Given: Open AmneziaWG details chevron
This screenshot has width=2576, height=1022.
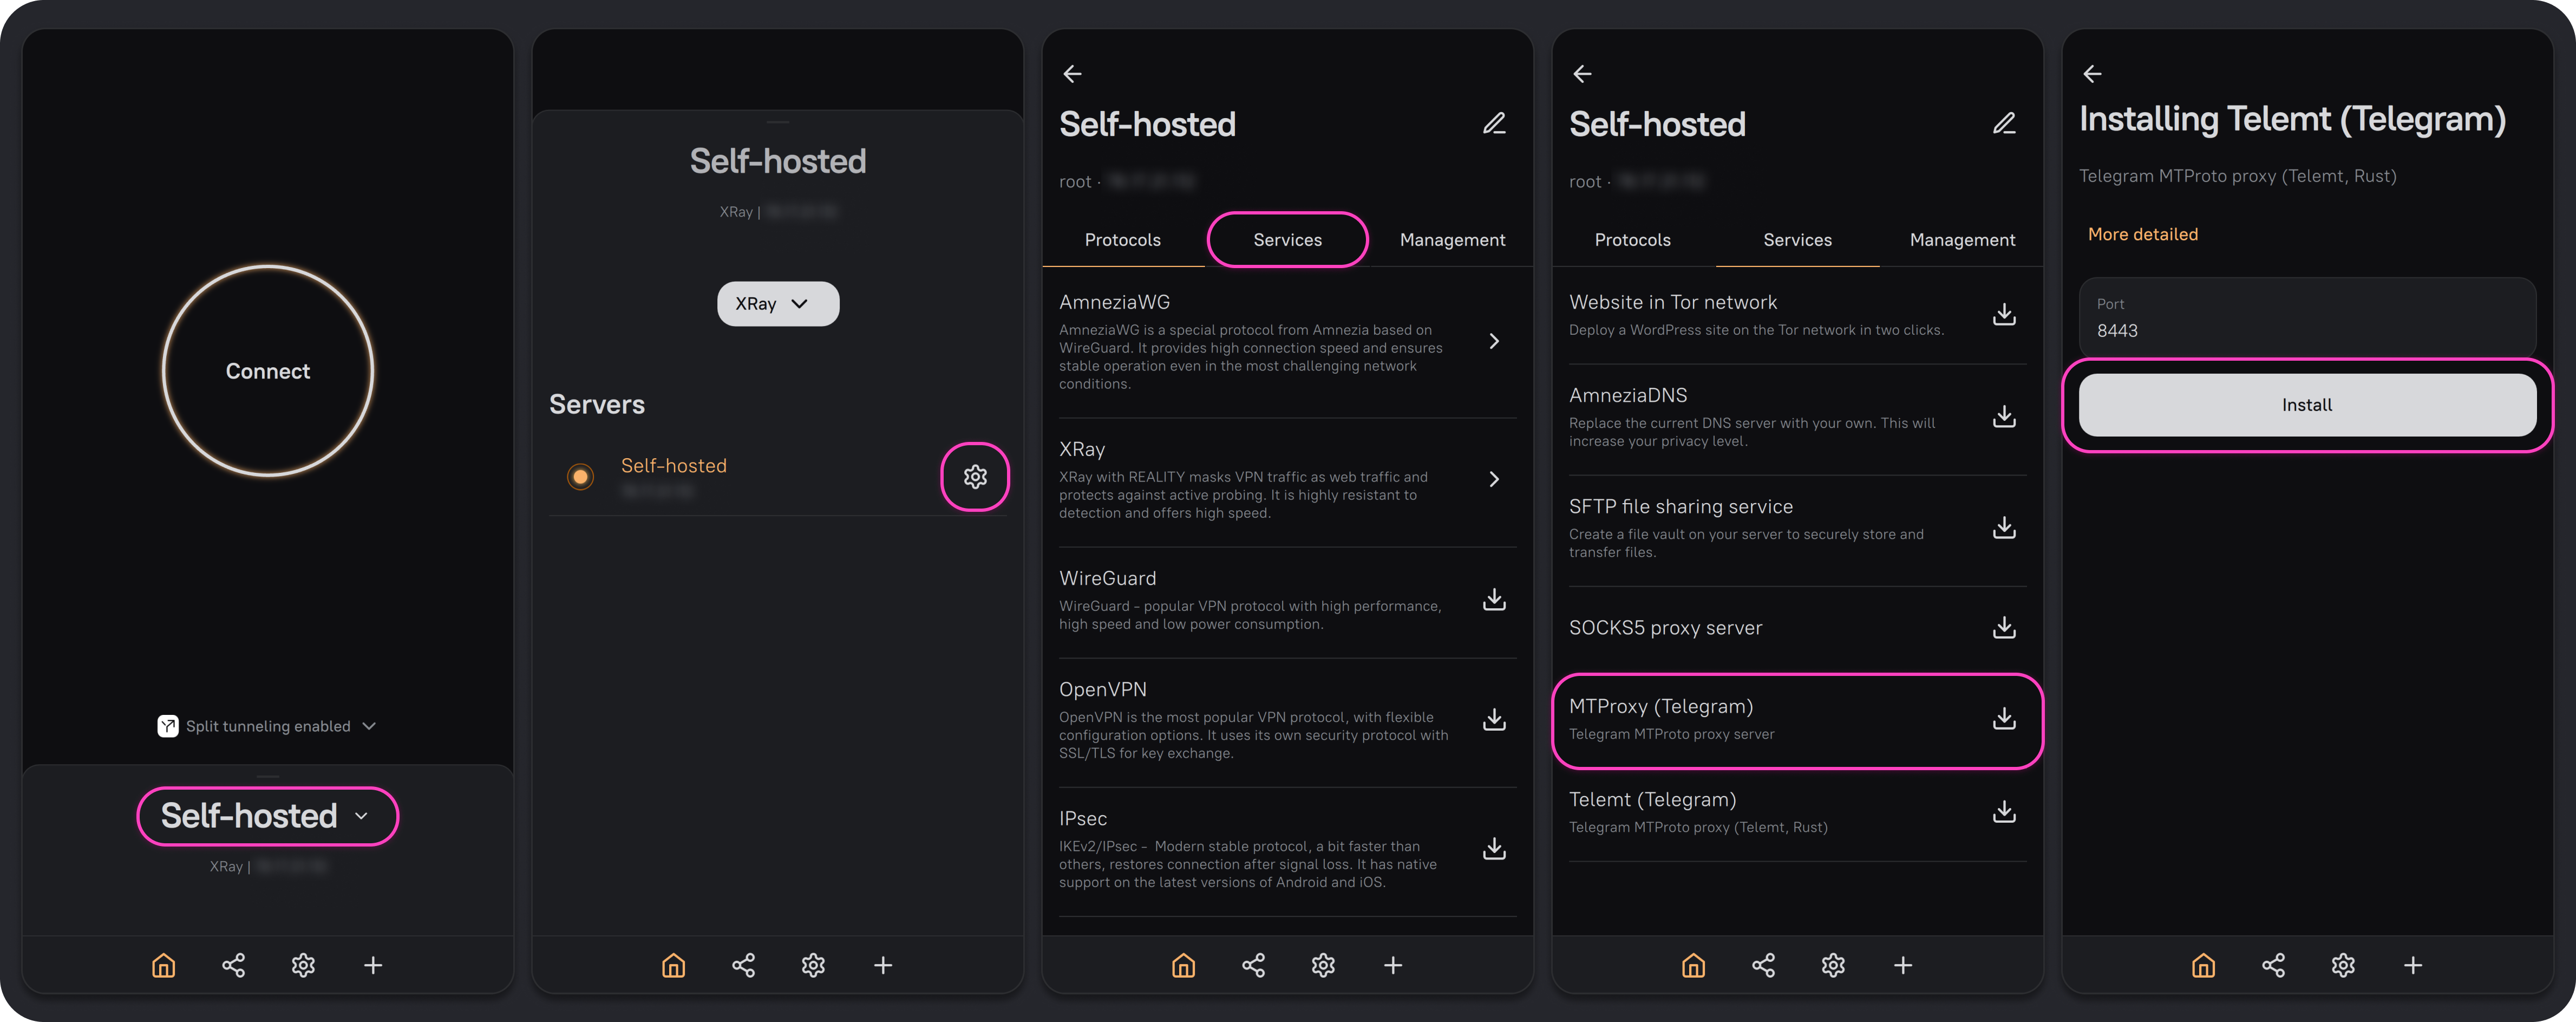Looking at the screenshot, I should click(1494, 342).
